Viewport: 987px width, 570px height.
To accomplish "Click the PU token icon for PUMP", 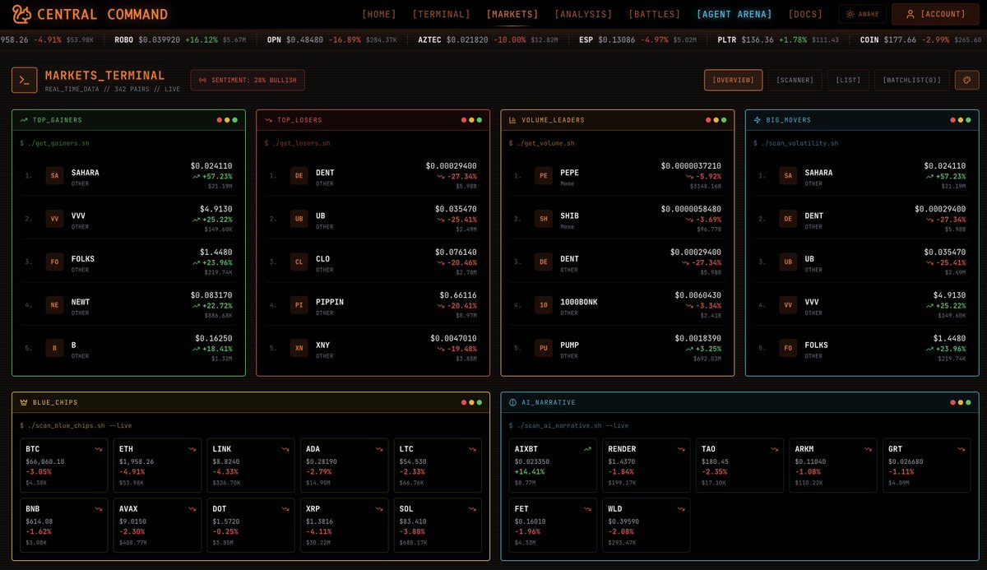I will point(544,348).
